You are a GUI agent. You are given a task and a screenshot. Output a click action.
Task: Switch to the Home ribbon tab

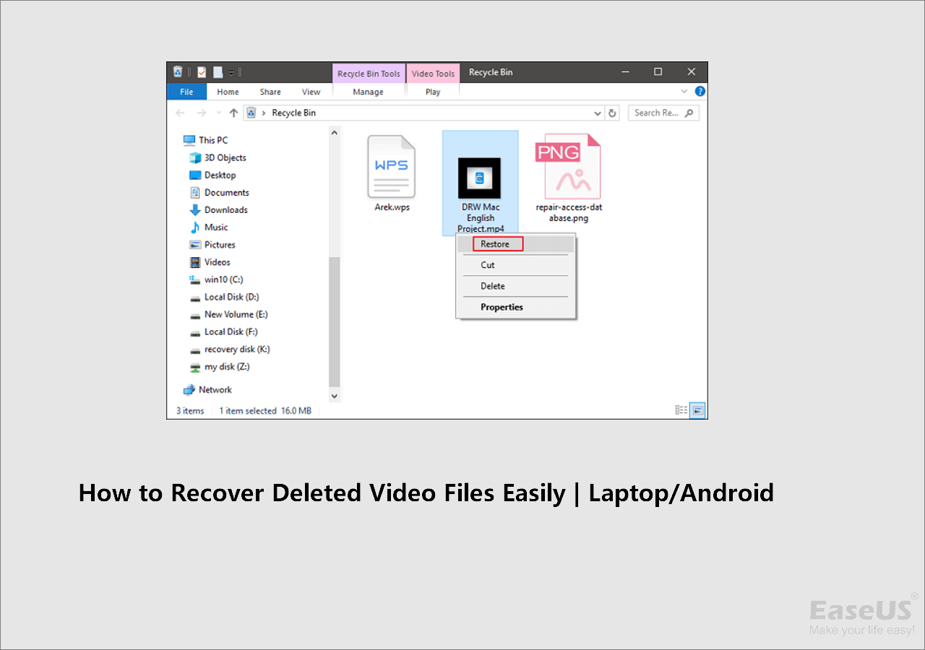tap(228, 92)
